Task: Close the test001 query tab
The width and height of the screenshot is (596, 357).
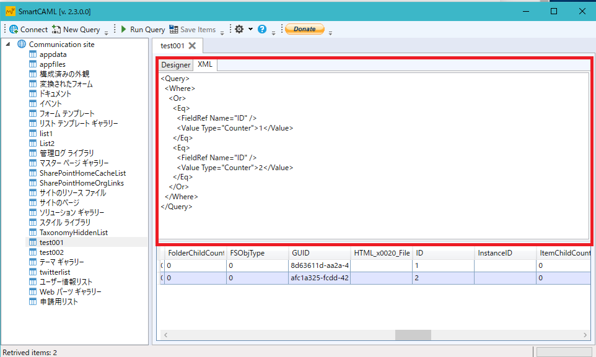Action: [x=192, y=46]
